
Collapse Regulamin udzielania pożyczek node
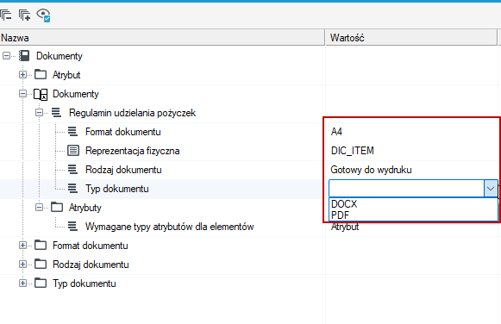pyautogui.click(x=39, y=113)
